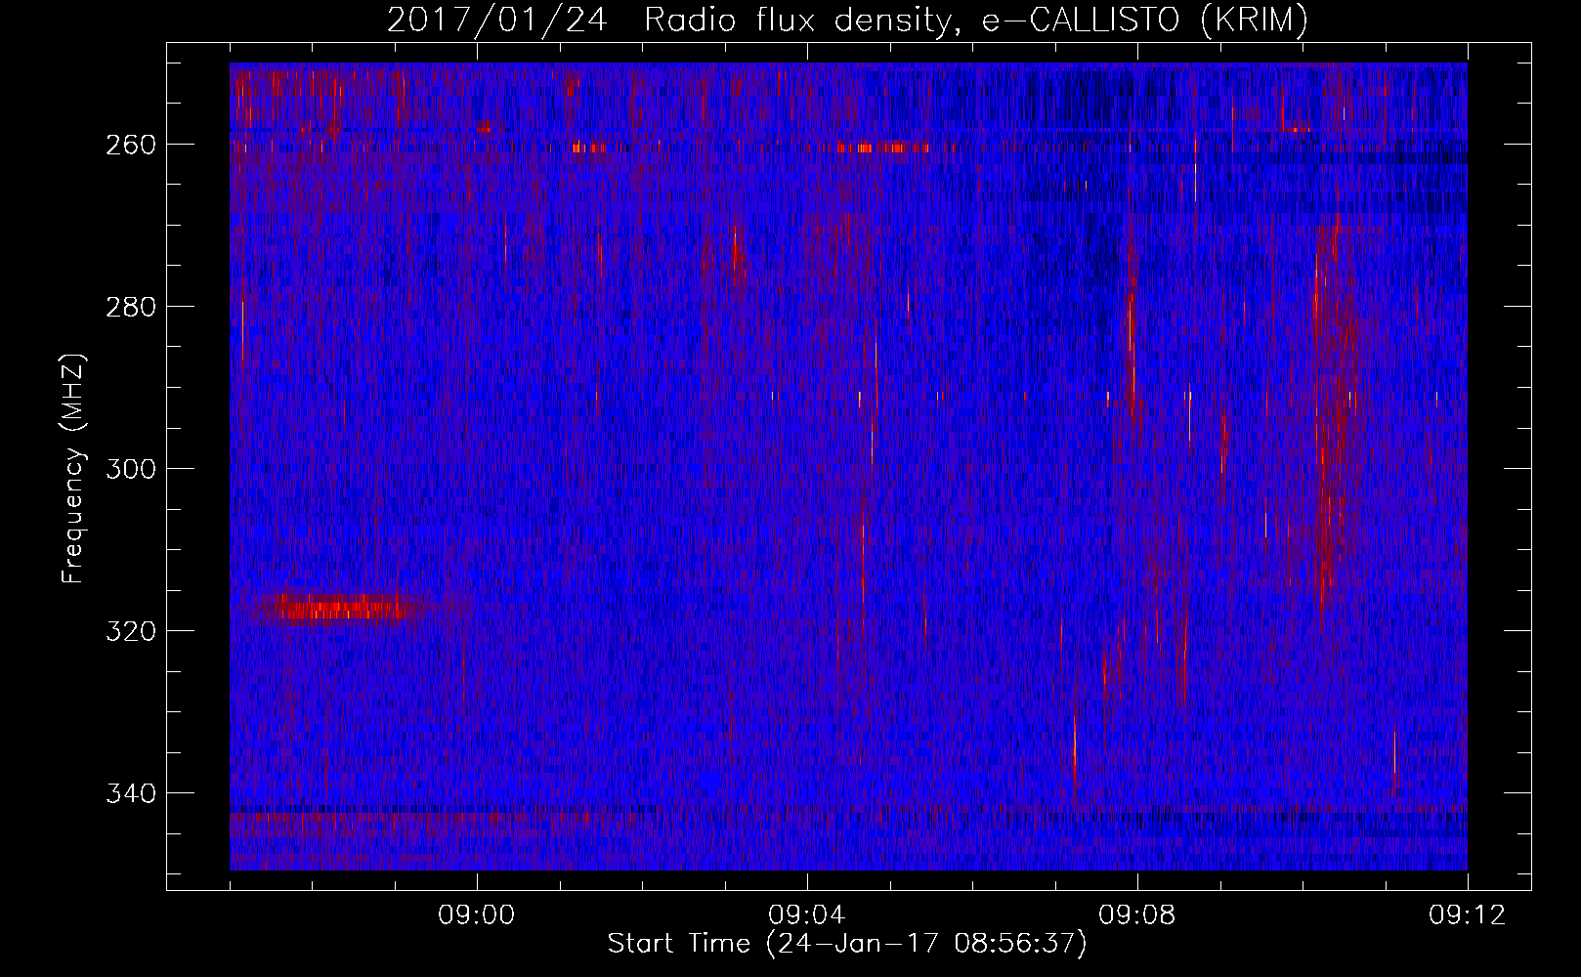Click the 300 frequency tick label
1581x977 pixels.
tap(131, 469)
